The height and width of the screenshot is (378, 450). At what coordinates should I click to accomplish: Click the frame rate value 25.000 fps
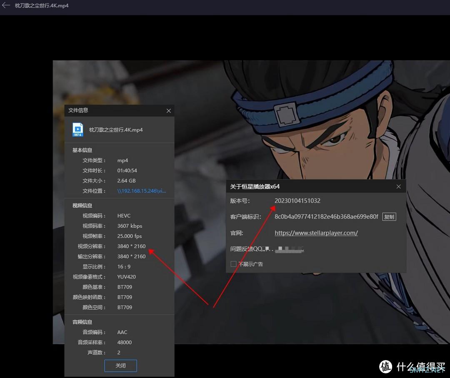(x=130, y=236)
